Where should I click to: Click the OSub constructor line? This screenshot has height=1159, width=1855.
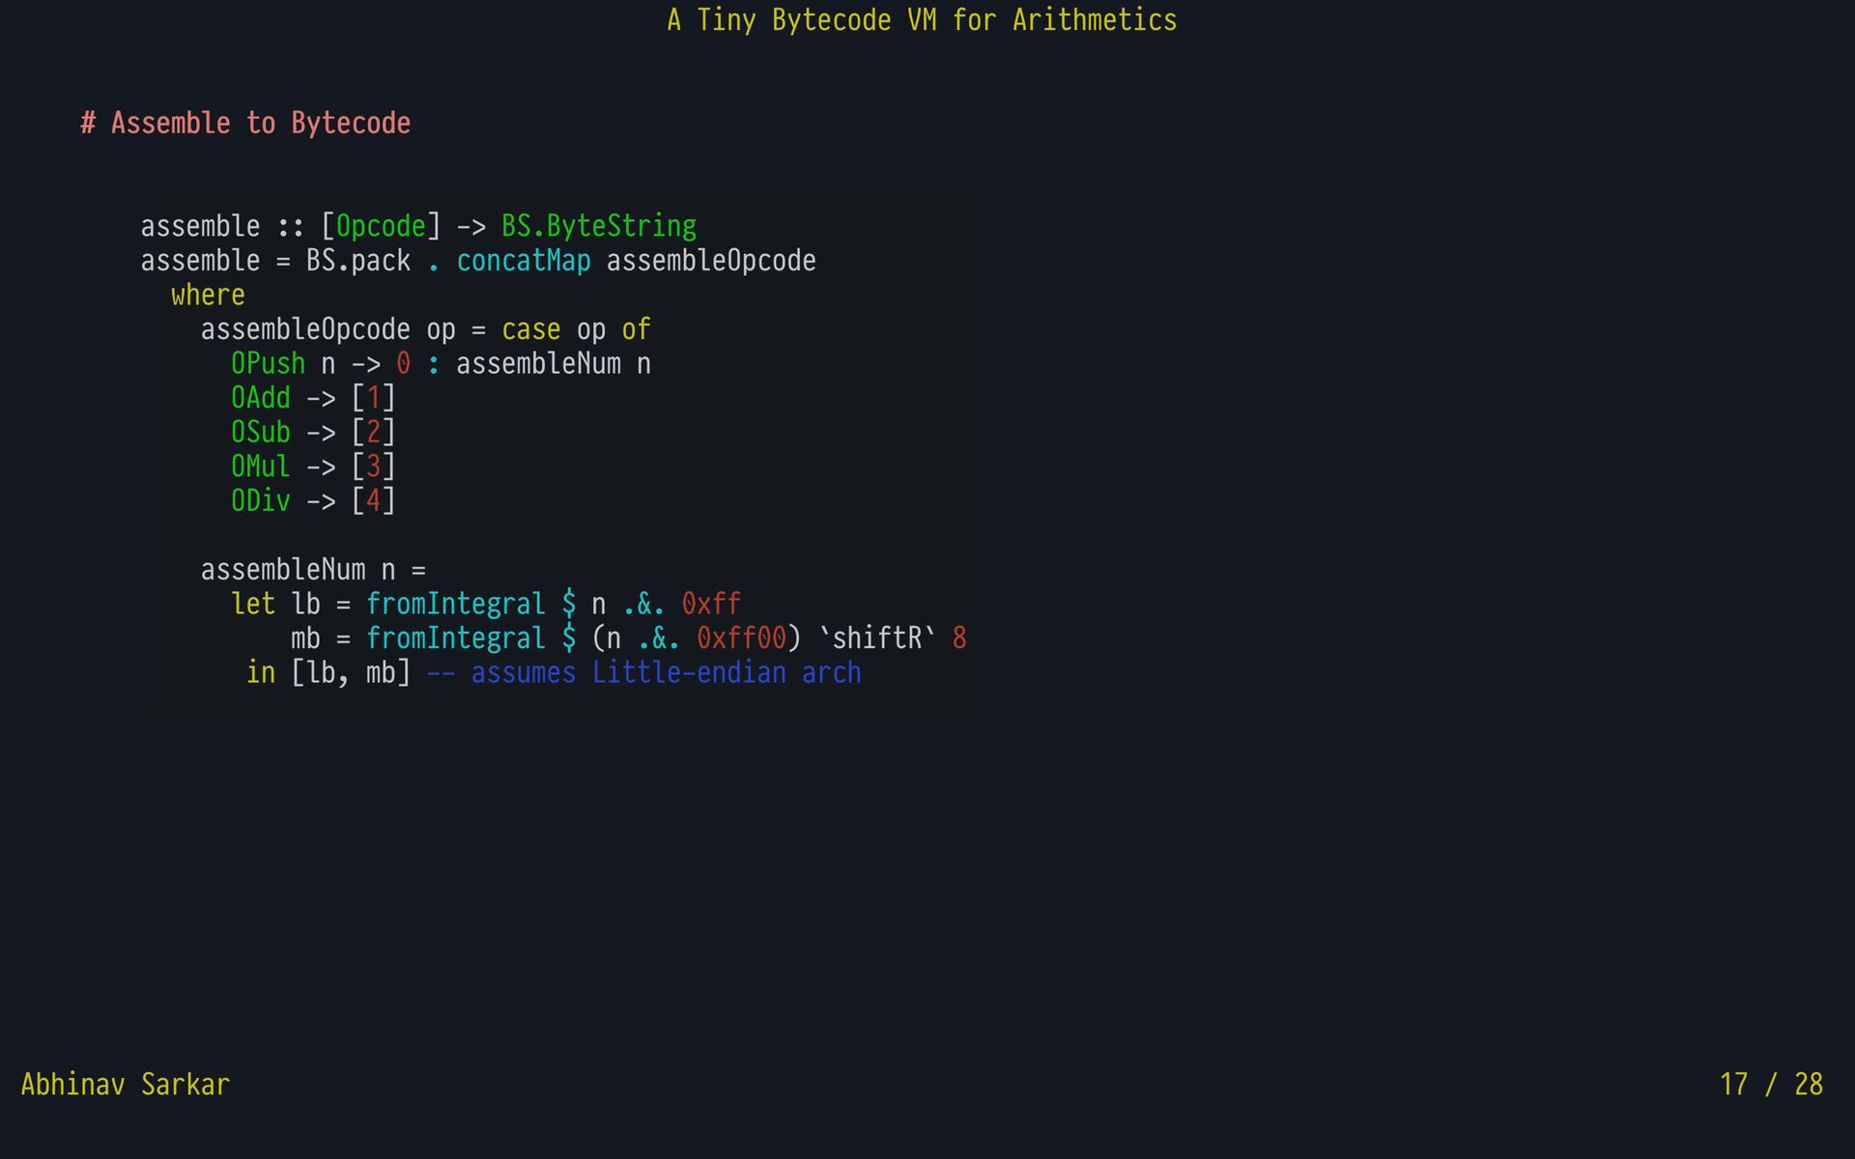(261, 433)
